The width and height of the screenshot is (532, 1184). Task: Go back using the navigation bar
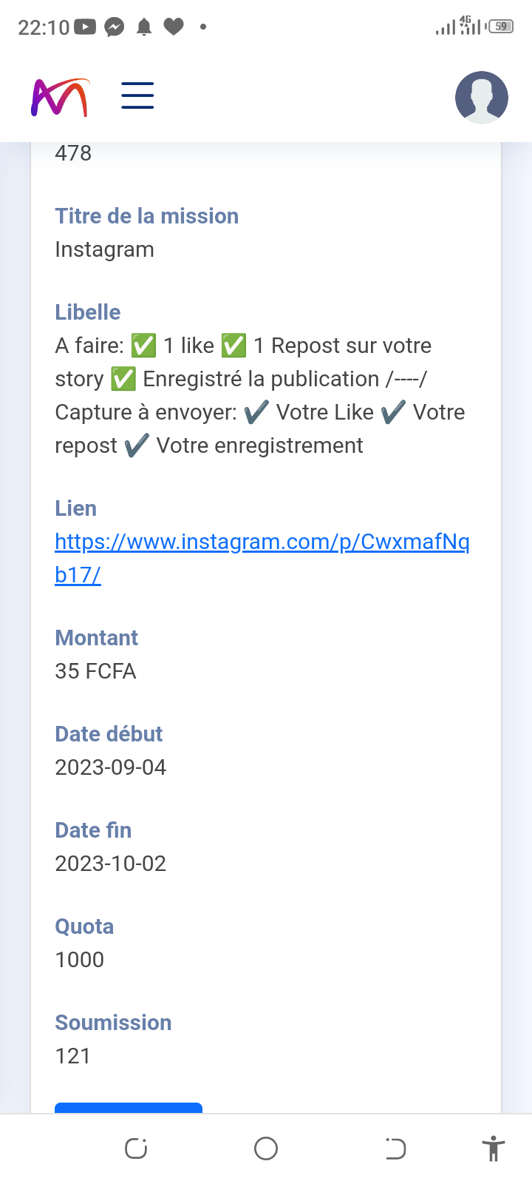[395, 1148]
